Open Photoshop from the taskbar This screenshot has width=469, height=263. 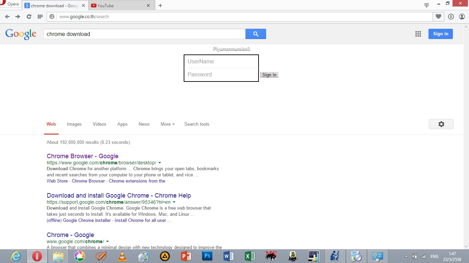pos(207,256)
